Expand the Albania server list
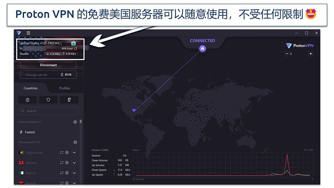Viewport: 334px width, 188px height. [x=75, y=163]
